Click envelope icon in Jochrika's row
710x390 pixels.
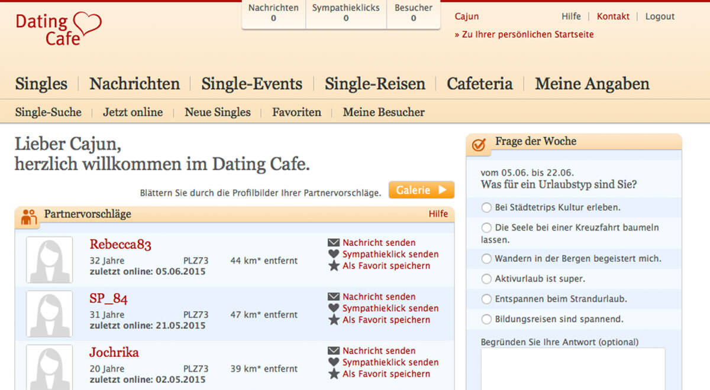334,351
